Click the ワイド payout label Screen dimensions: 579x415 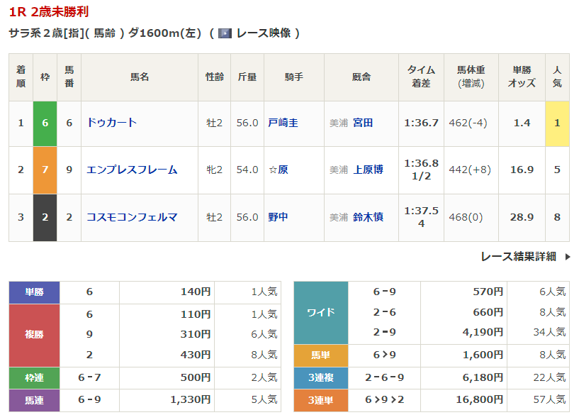click(321, 312)
